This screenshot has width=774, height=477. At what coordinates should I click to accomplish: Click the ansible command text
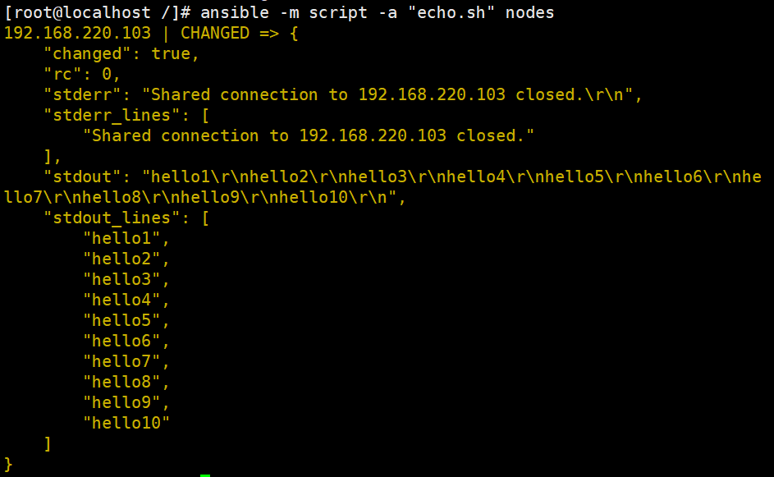click(x=377, y=12)
